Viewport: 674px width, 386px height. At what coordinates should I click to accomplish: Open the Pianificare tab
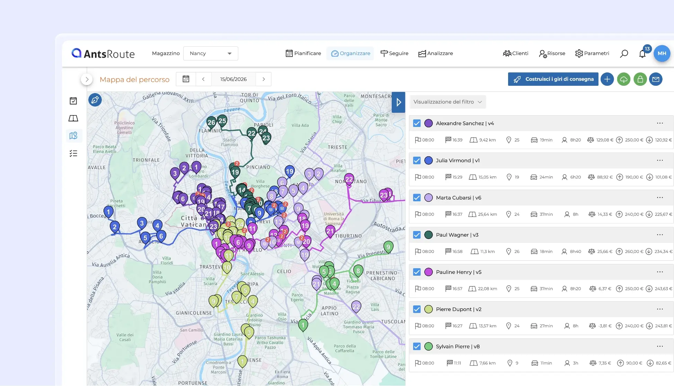click(303, 54)
